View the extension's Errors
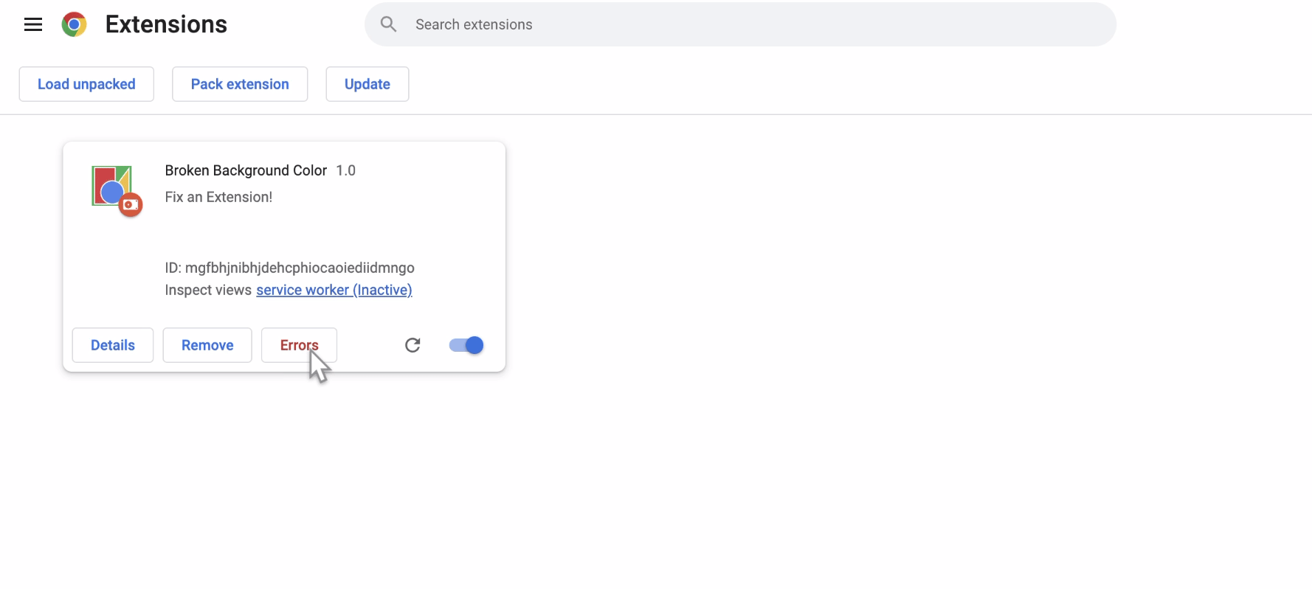This screenshot has width=1312, height=590. pos(299,345)
